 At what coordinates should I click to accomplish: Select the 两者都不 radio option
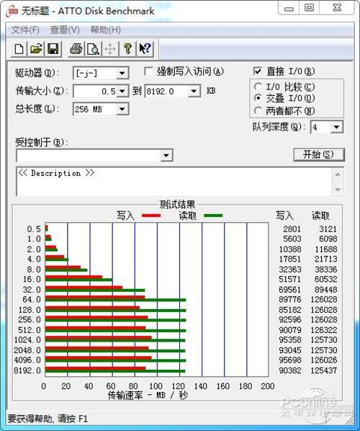tap(258, 110)
